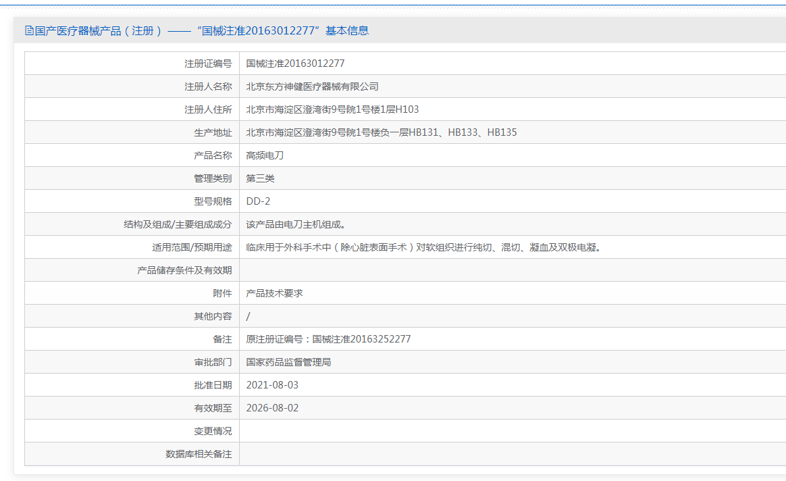Click the 注册人住所 address cell
Viewport: 786px width, 481px height.
tap(331, 109)
